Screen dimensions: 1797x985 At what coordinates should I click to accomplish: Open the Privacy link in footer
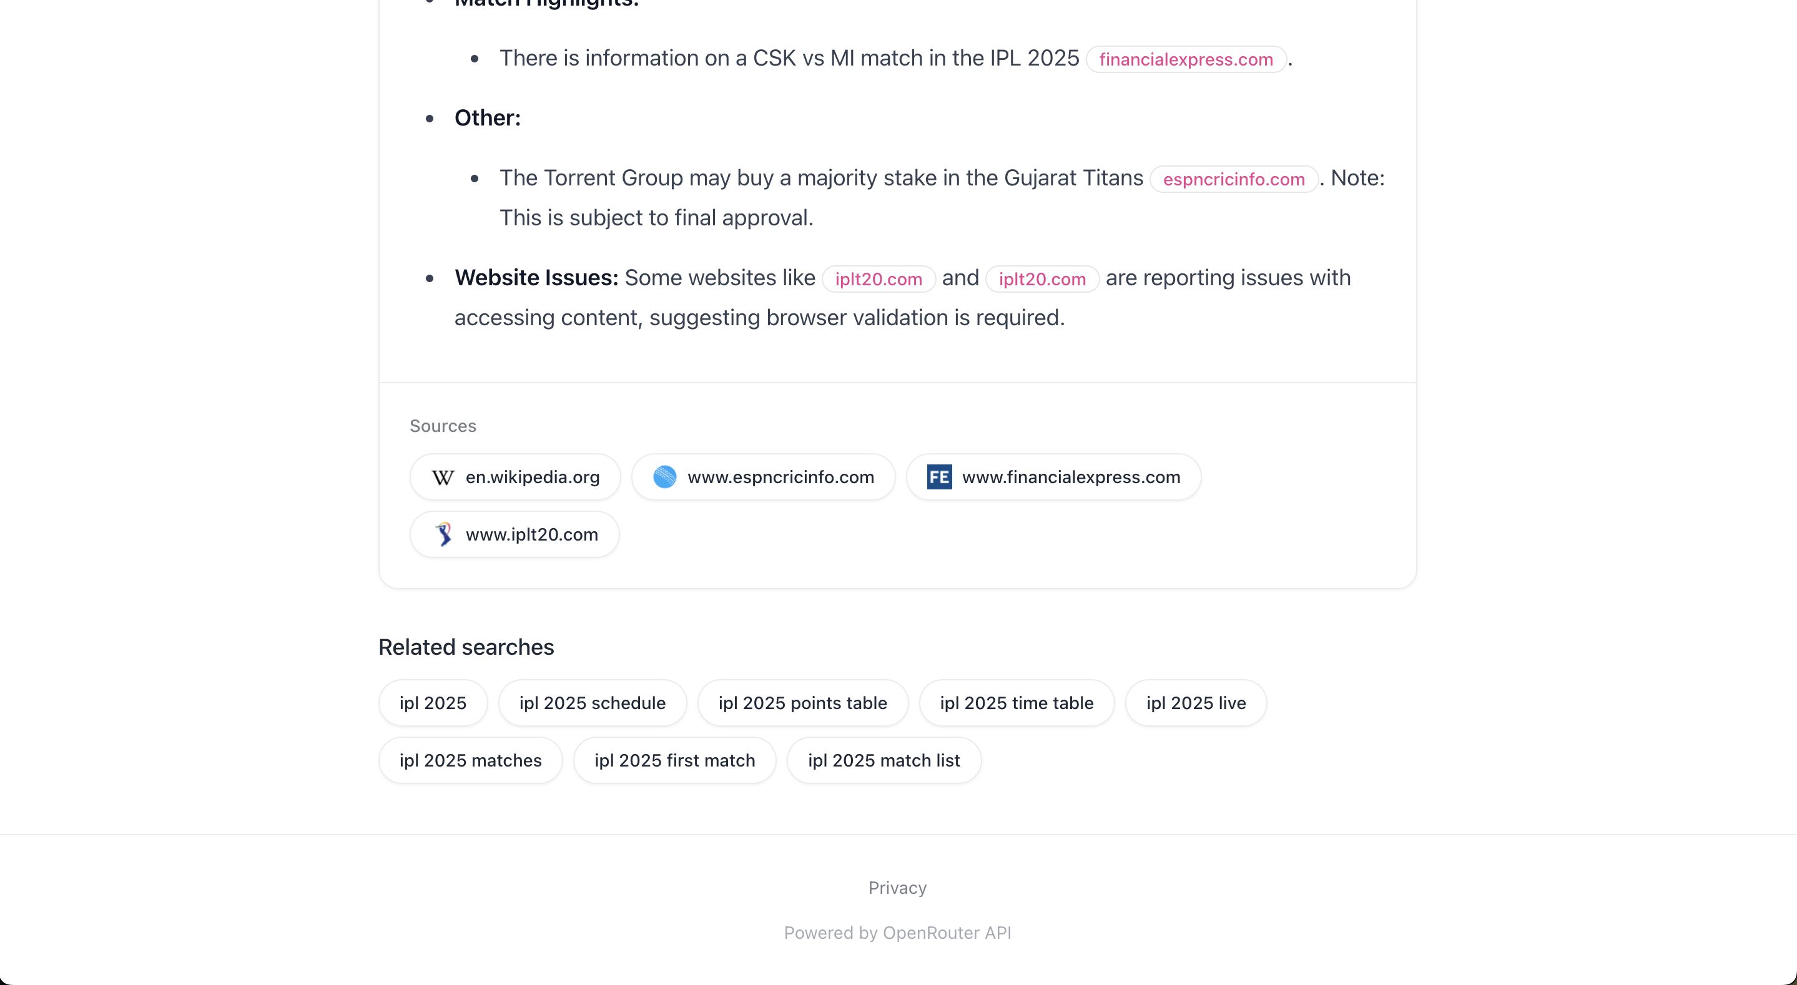point(897,888)
